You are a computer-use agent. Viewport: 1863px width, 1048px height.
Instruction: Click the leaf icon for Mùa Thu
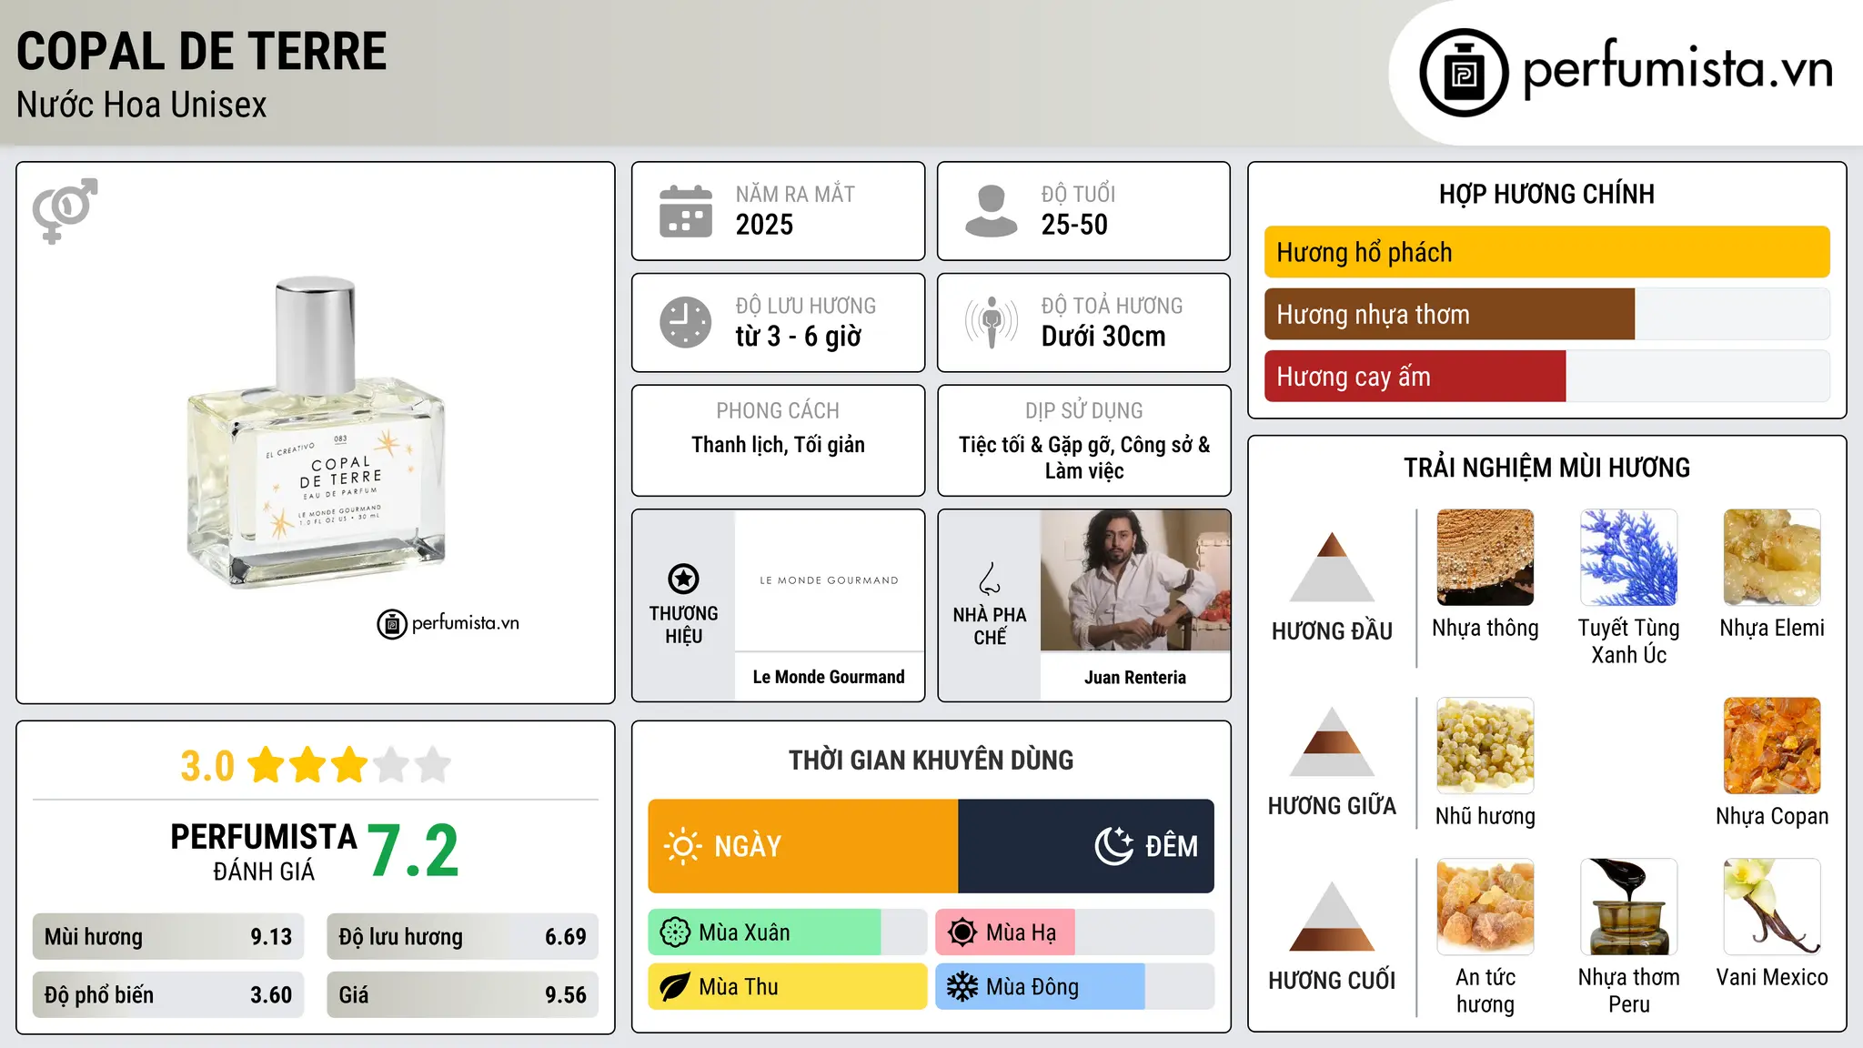675,987
